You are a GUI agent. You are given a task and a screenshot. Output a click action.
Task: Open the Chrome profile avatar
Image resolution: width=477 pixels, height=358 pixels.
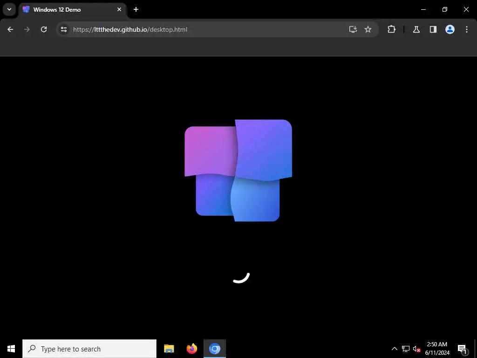pyautogui.click(x=450, y=29)
